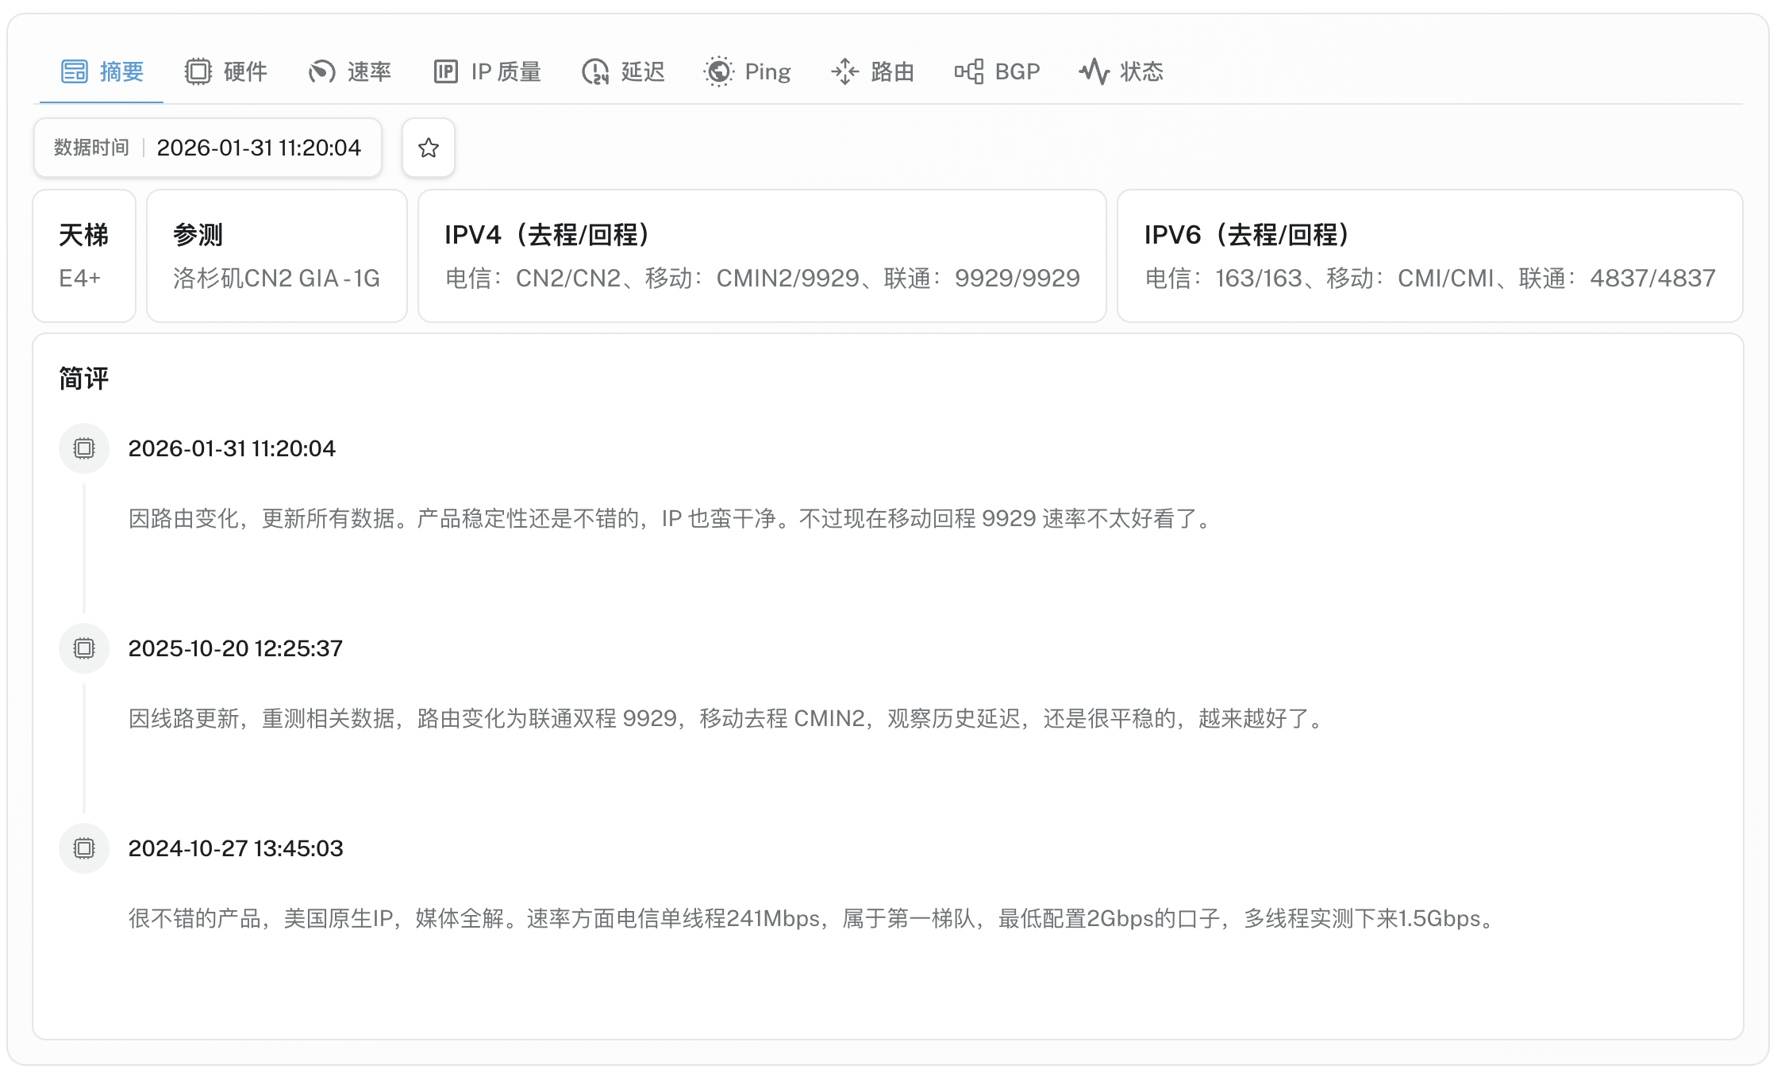Click the 参测 洛杉矶CN2 GIA card
The width and height of the screenshot is (1781, 1084).
point(276,256)
